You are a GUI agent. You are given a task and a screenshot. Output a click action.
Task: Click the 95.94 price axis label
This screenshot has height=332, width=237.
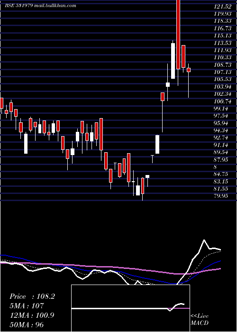(x=221, y=123)
